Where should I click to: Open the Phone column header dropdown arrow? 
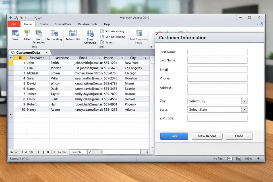pyautogui.click(x=122, y=58)
